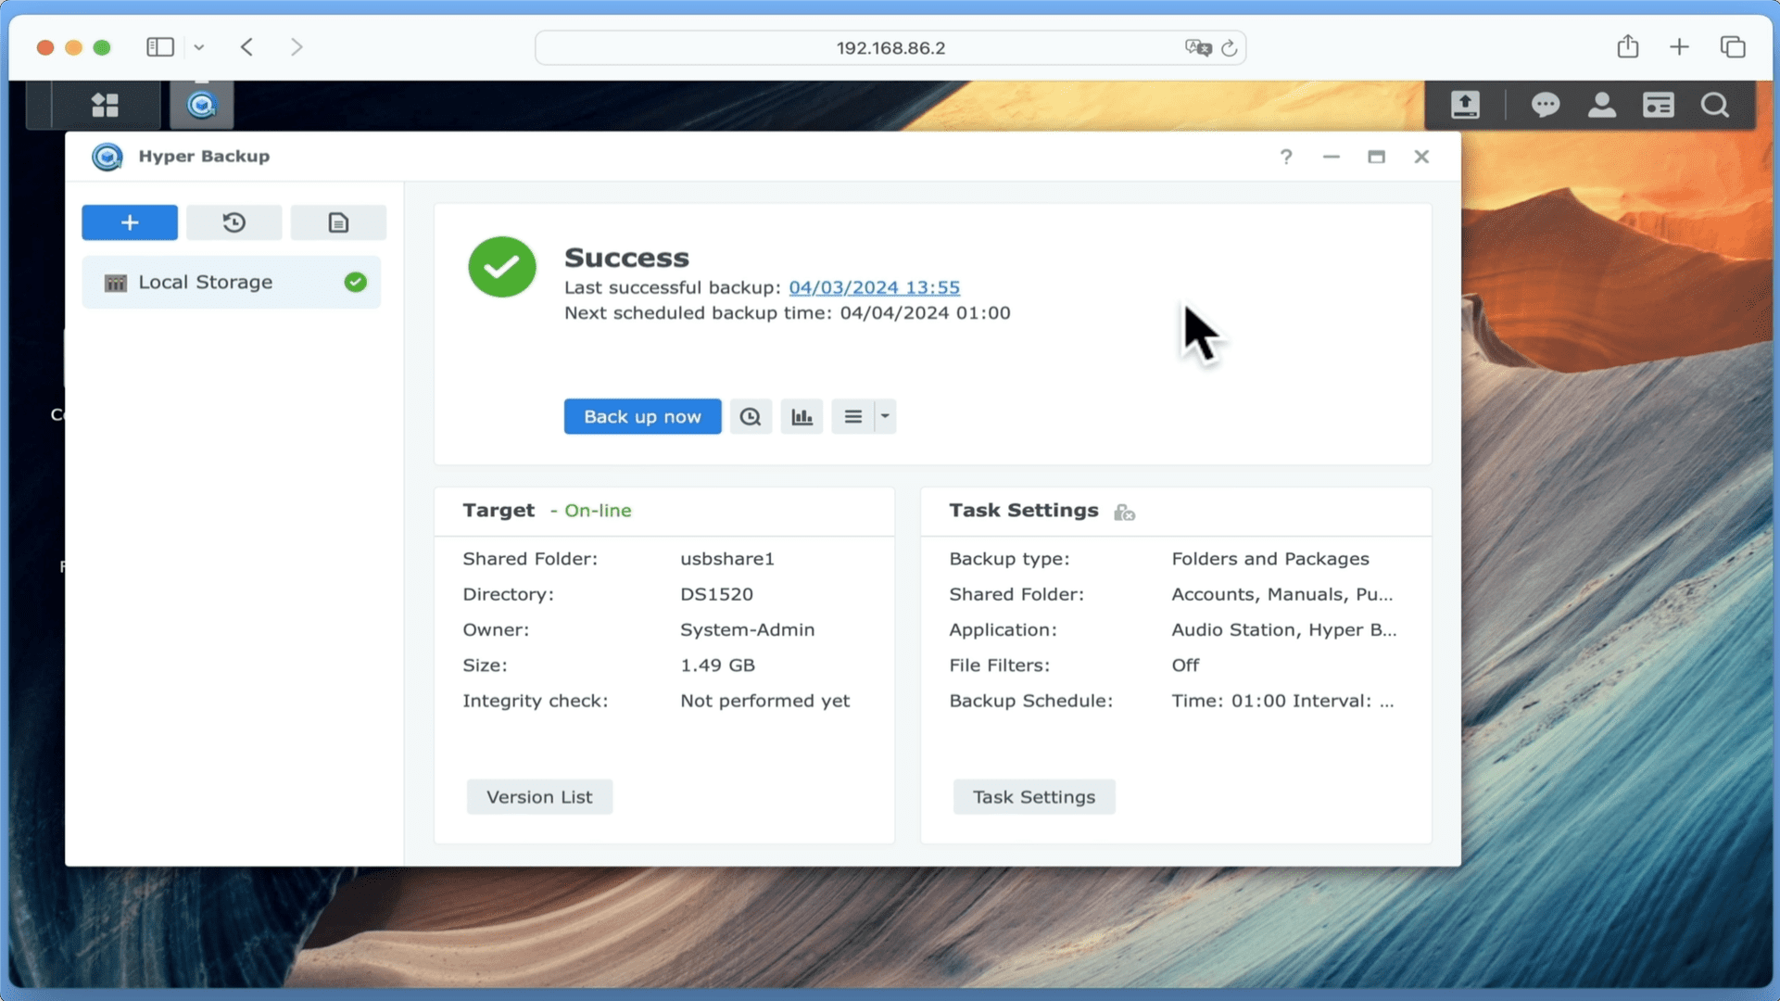The height and width of the screenshot is (1001, 1780).
Task: Select Local Storage backup task
Action: (x=232, y=282)
